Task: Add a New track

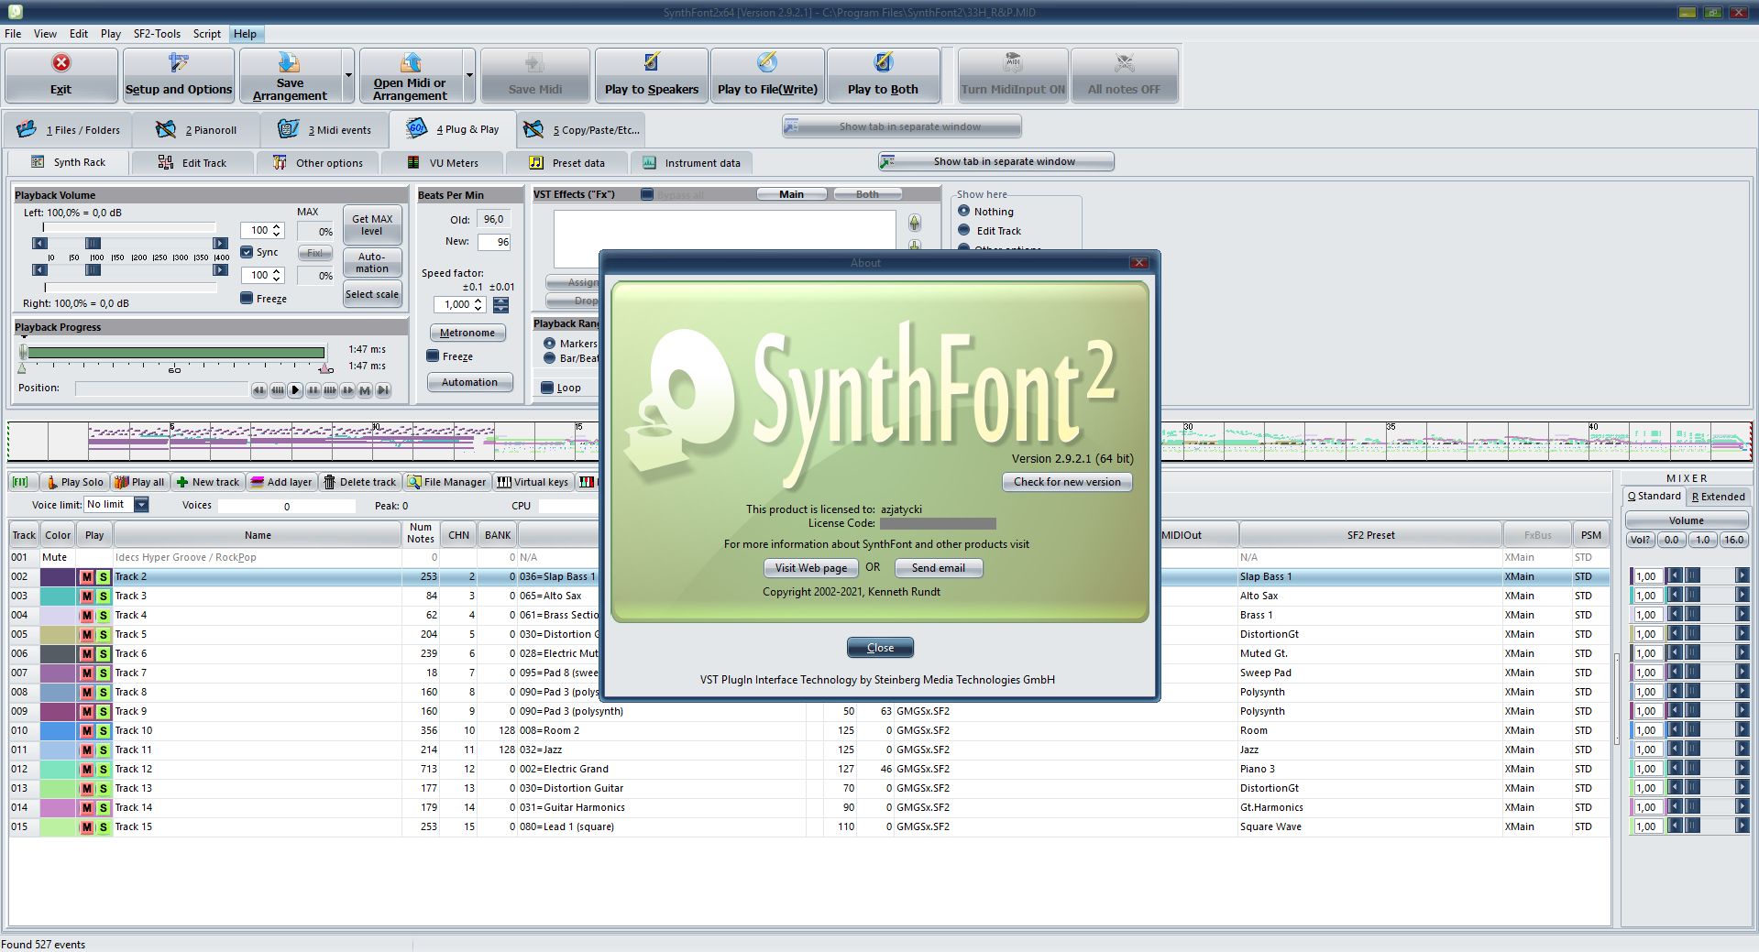Action: point(207,482)
